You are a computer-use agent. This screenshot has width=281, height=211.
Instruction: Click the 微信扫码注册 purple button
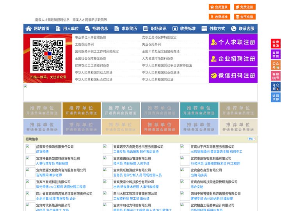(233, 75)
